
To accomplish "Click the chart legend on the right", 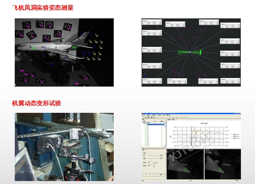I will [235, 136].
